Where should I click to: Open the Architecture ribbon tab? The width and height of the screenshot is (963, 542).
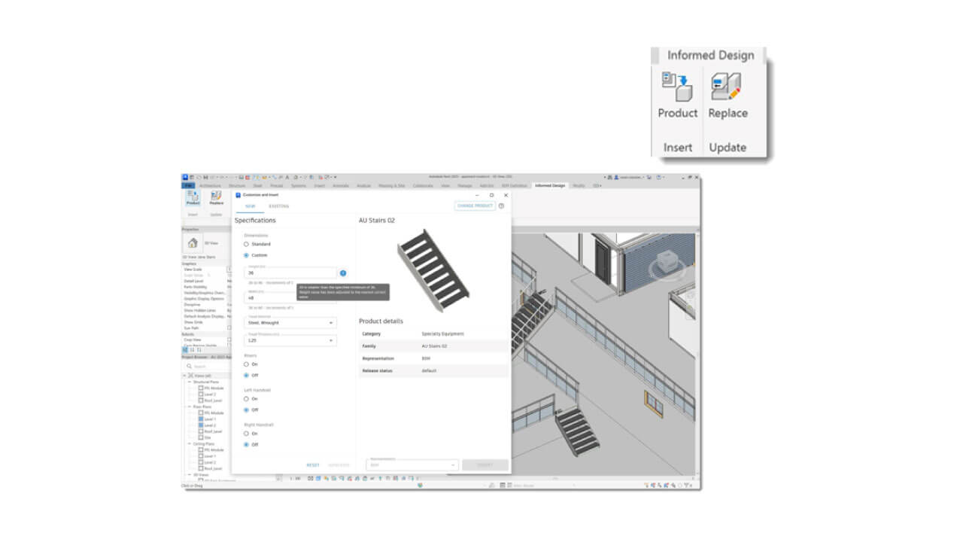click(x=210, y=185)
